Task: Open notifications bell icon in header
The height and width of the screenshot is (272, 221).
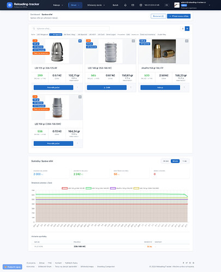Action: (x=126, y=5)
